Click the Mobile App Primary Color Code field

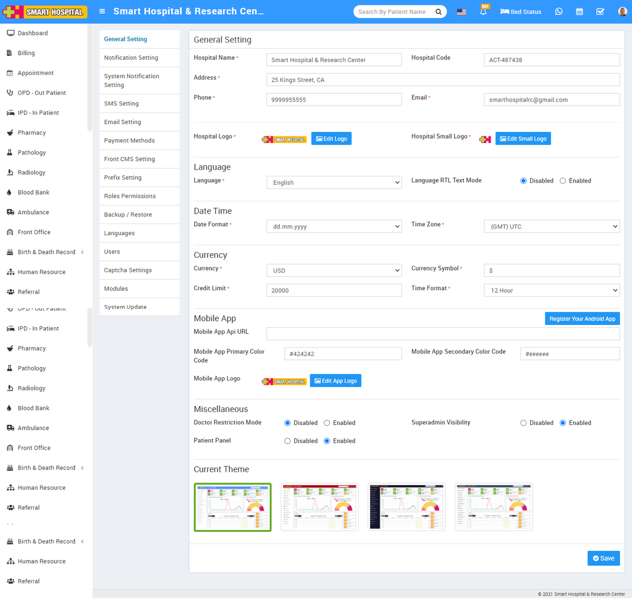tap(343, 354)
